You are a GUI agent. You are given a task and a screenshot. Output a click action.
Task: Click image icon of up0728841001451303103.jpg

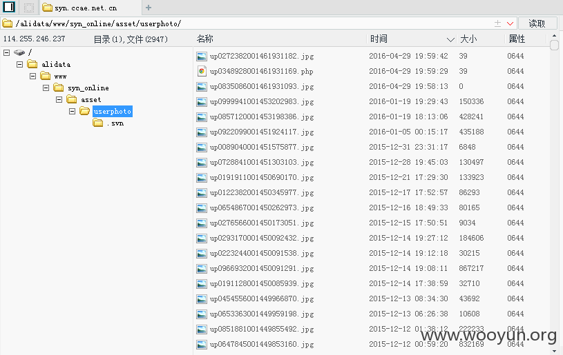click(202, 162)
